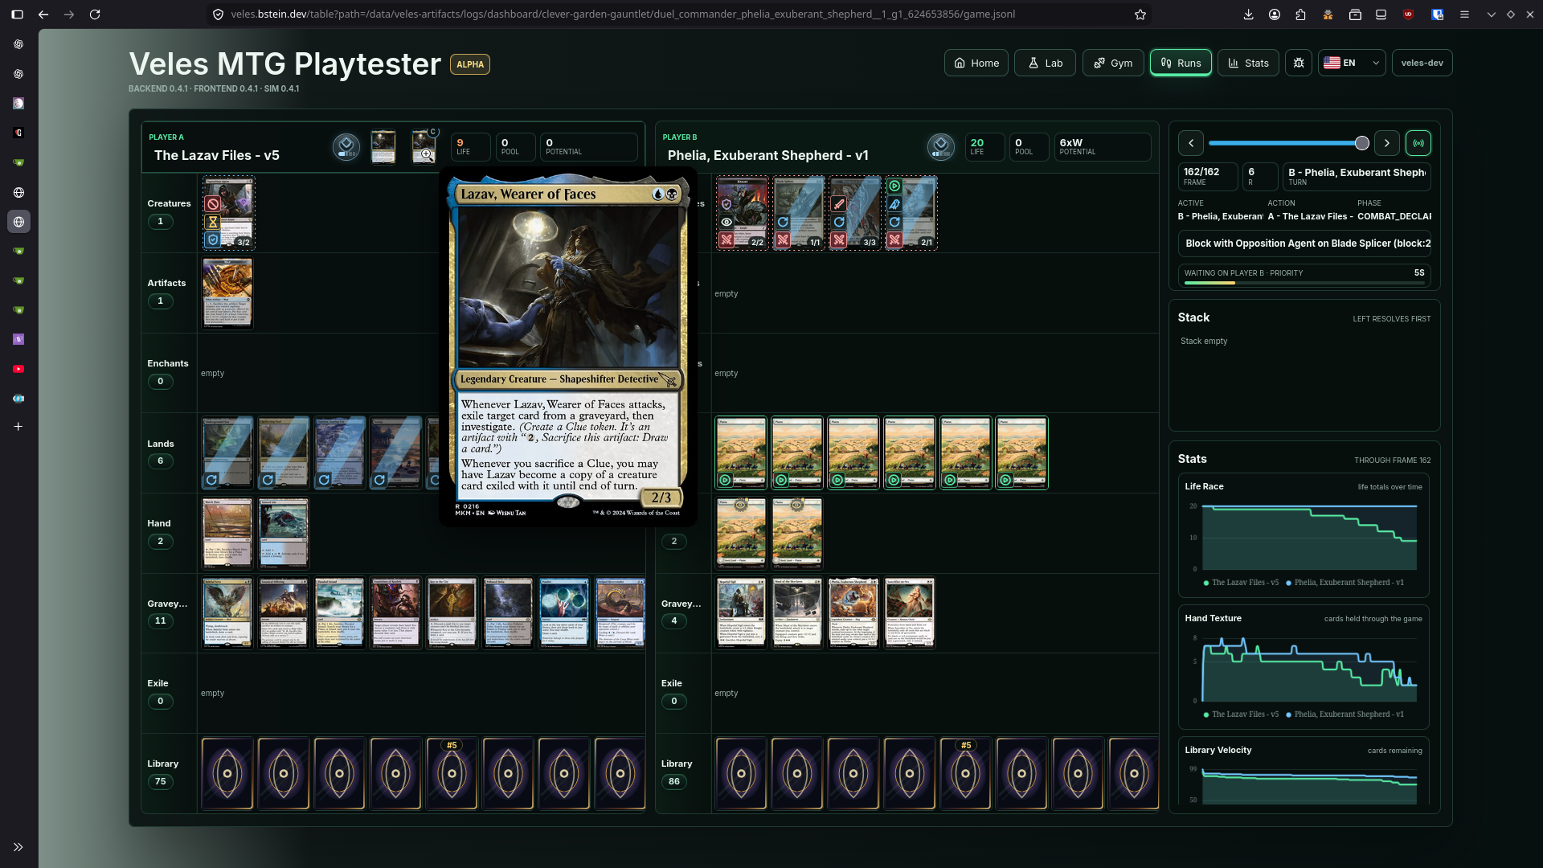Open the browser extensions puzzle icon
Screen dimensions: 1543x868
[x=1300, y=14]
